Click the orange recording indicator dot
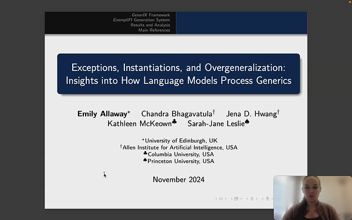The height and width of the screenshot is (220, 352). coord(350,2)
